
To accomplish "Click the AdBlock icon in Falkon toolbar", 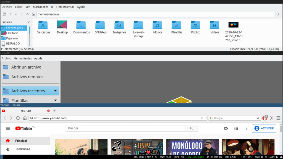I will 265,118.
